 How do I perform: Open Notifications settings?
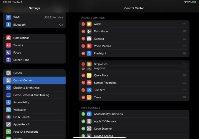pyautogui.click(x=35, y=38)
